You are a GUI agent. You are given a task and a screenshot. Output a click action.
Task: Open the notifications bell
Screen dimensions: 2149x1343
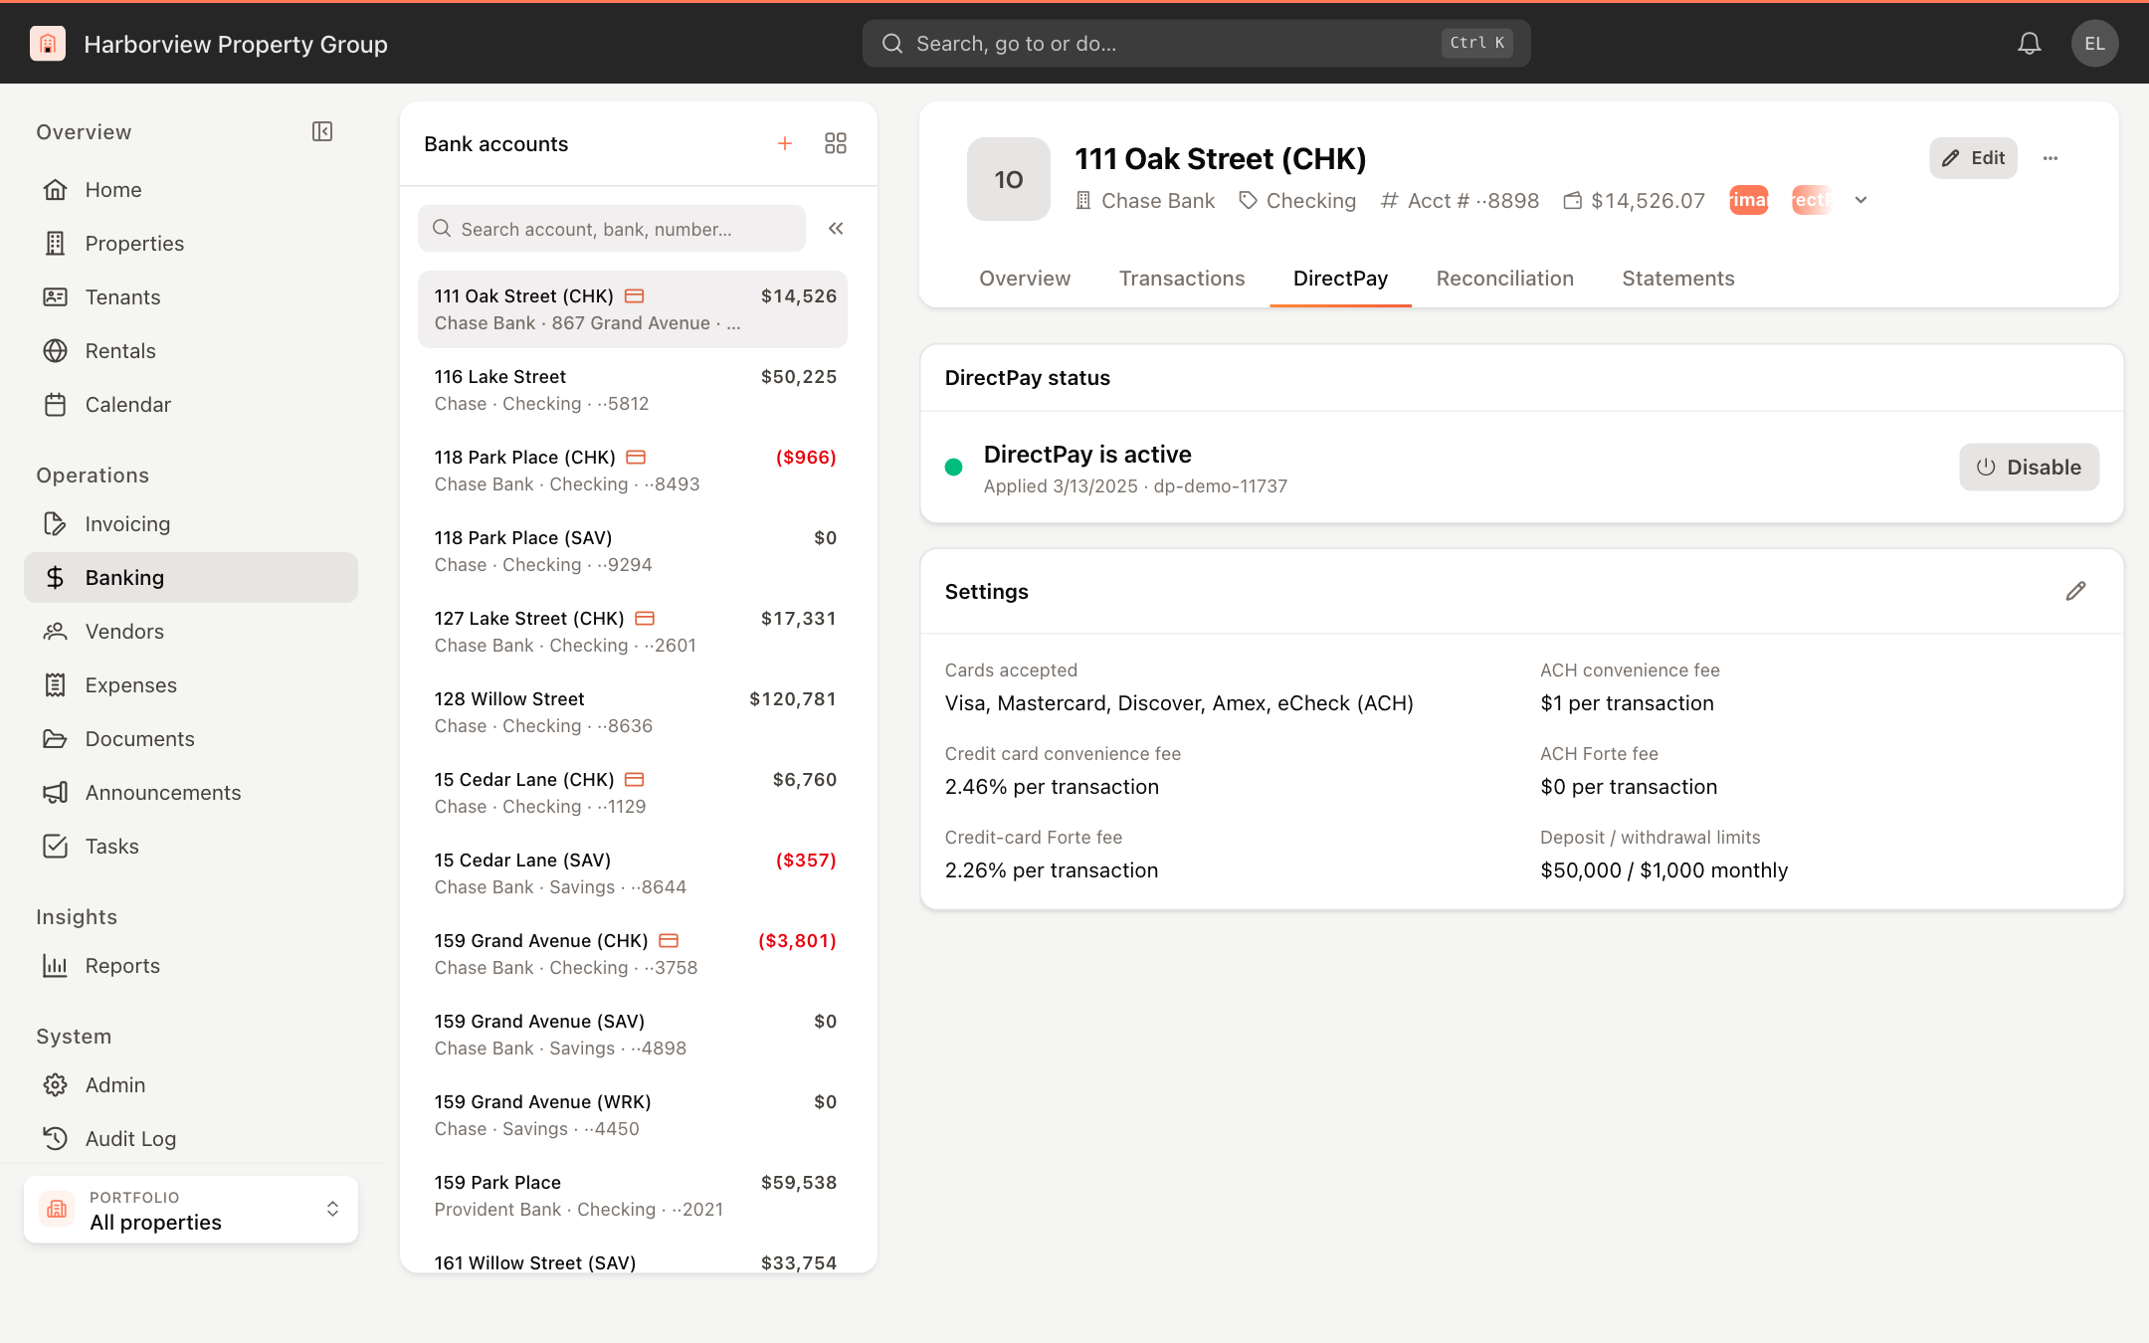pos(2030,44)
